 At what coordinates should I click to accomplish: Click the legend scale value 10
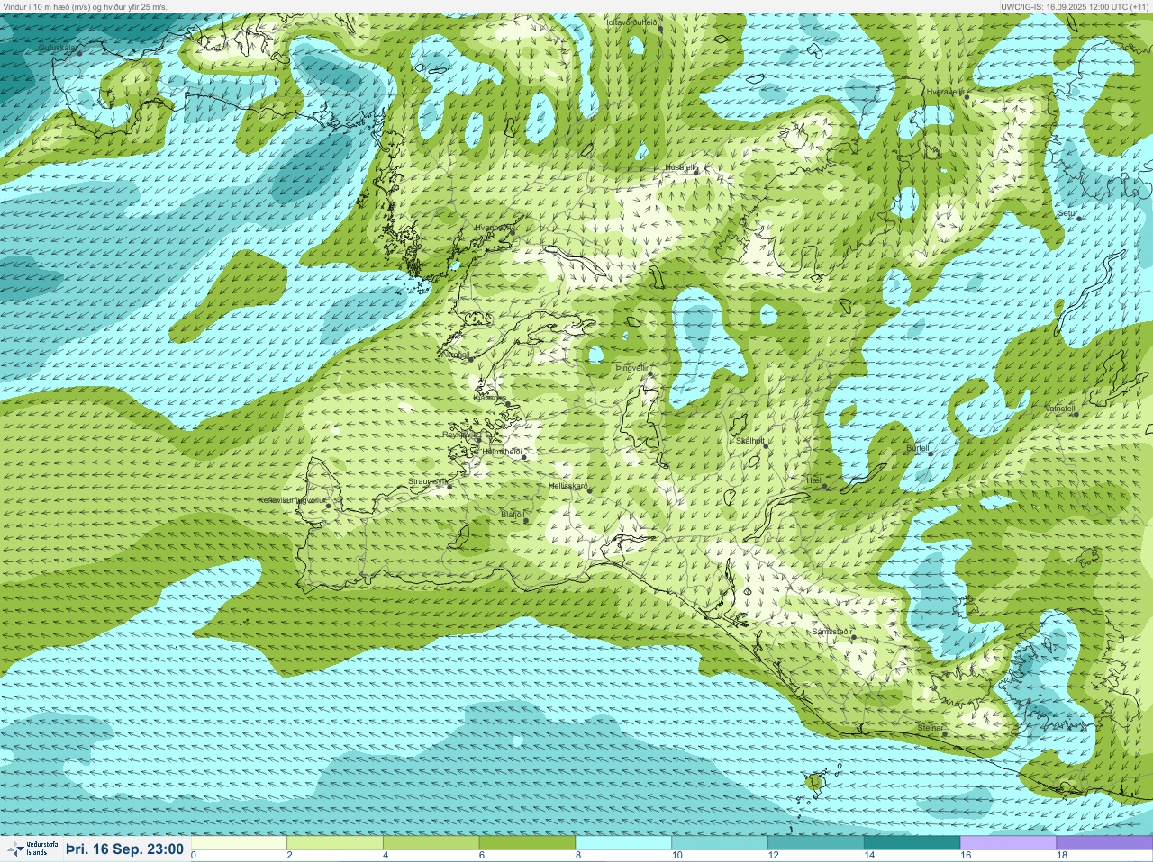[676, 856]
